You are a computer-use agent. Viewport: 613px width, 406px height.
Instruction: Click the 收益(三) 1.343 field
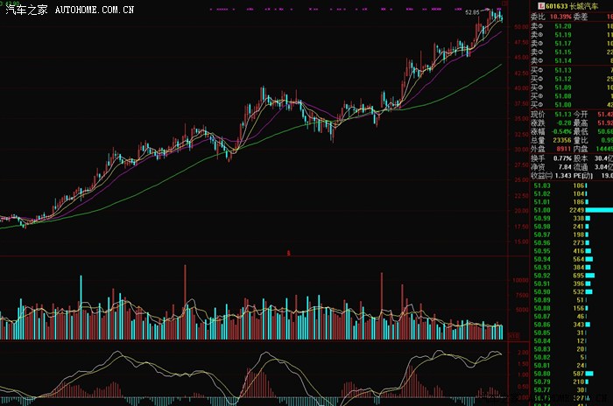(x=551, y=176)
